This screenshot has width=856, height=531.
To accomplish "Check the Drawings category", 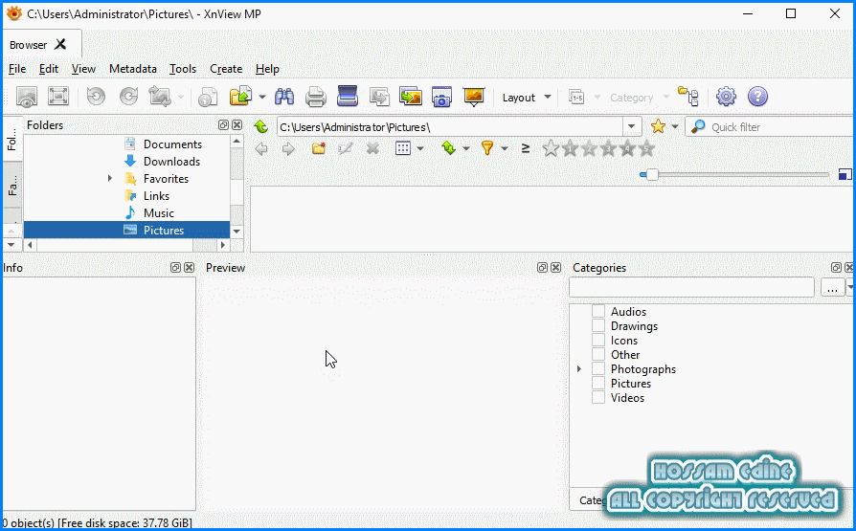I will coord(598,326).
